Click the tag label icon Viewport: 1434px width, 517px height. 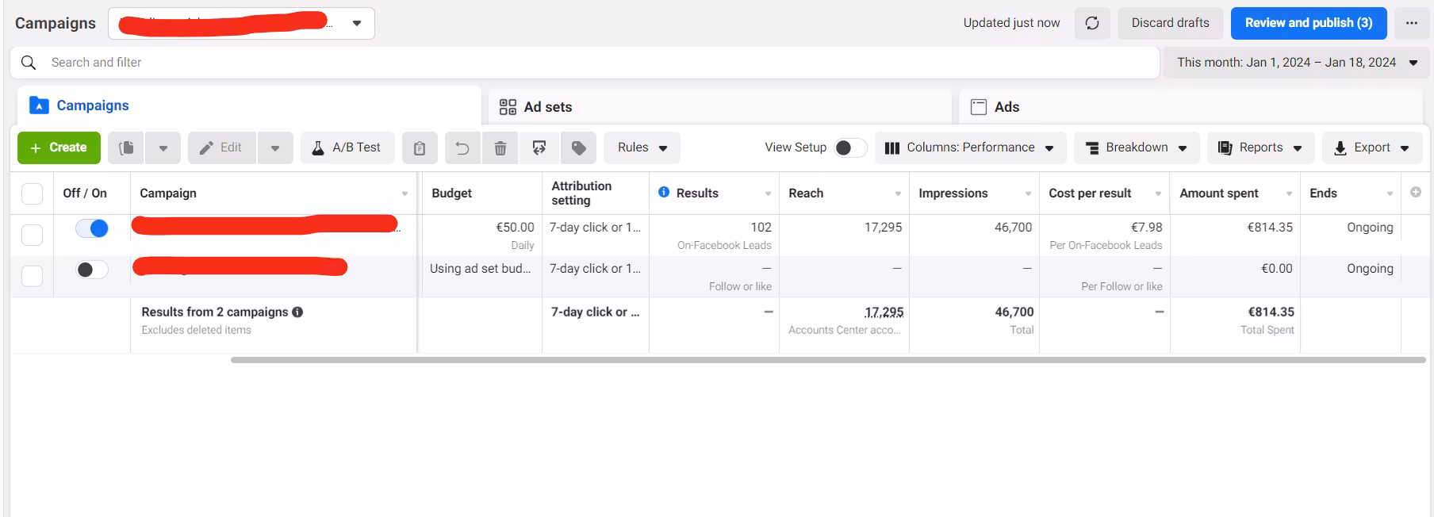click(x=579, y=148)
